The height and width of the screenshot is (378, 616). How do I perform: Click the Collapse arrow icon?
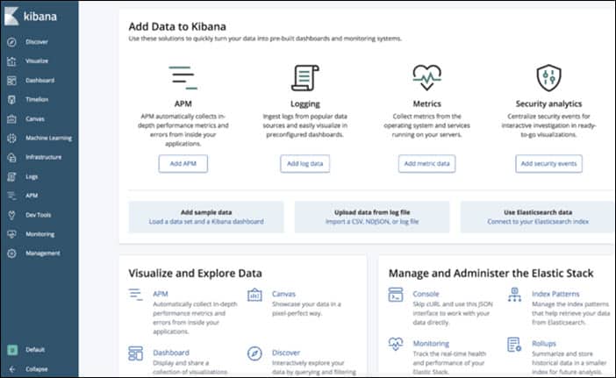12,369
